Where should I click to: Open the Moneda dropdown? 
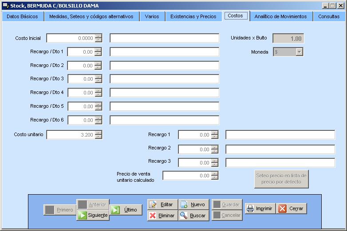(300, 52)
